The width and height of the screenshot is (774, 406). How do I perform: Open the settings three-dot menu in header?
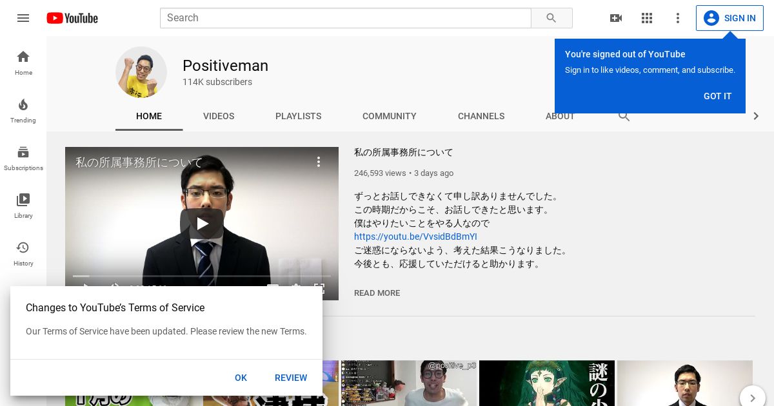(678, 18)
